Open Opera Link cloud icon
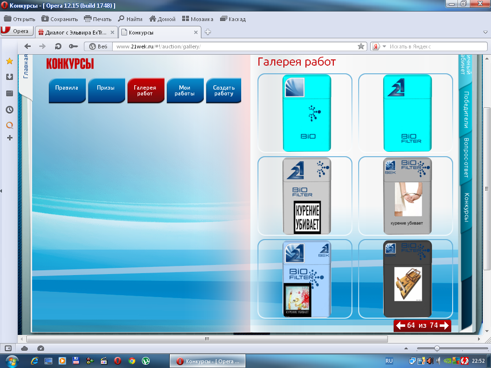Viewport: 491px width, 368px height. 24,348
